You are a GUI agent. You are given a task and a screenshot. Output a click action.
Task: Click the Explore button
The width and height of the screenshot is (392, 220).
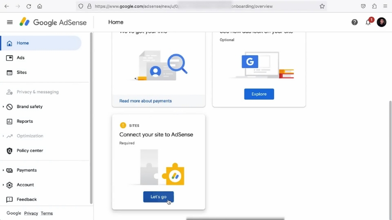(x=259, y=94)
